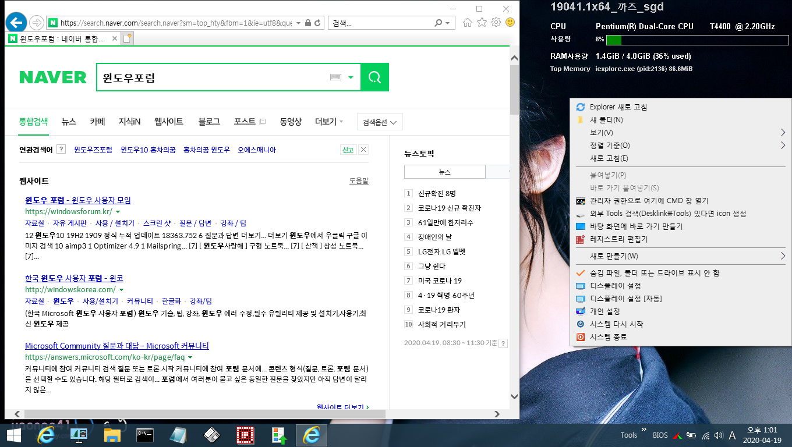Screen dimensions: 792x447
Task: Click the 신고 button
Action: point(348,150)
